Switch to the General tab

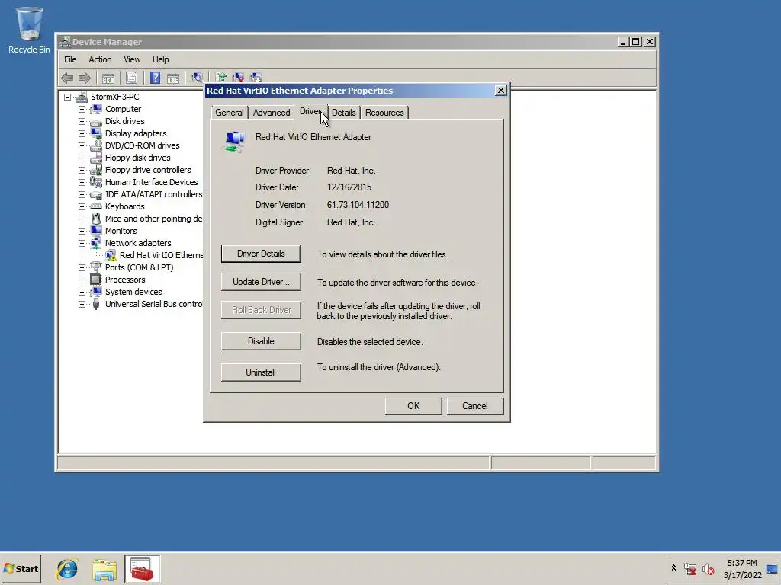point(229,113)
